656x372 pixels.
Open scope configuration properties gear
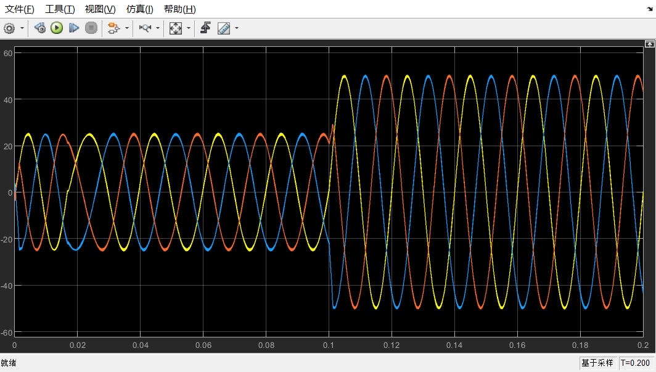pyautogui.click(x=9, y=28)
